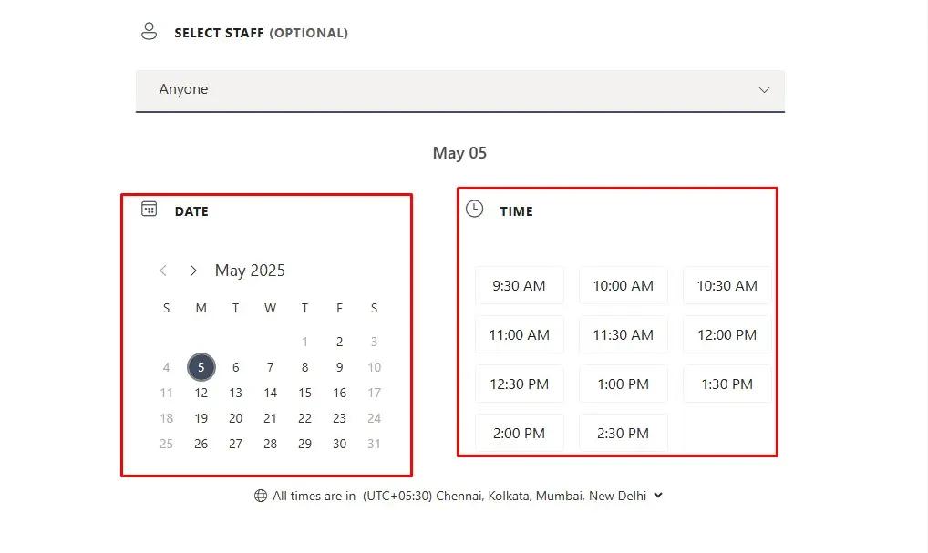928x553 pixels.
Task: Click the May 2025 month header
Action: 250,271
